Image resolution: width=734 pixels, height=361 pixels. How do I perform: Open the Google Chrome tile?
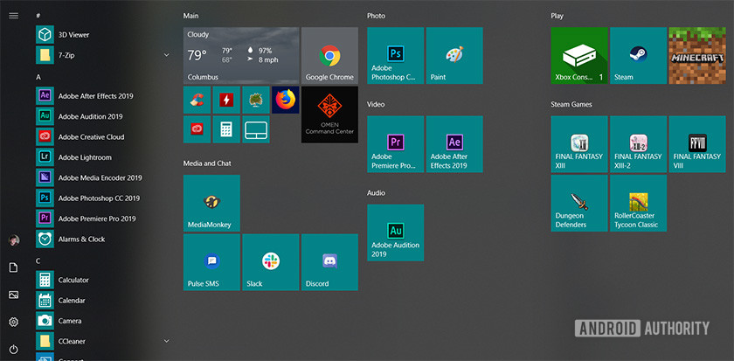[329, 55]
